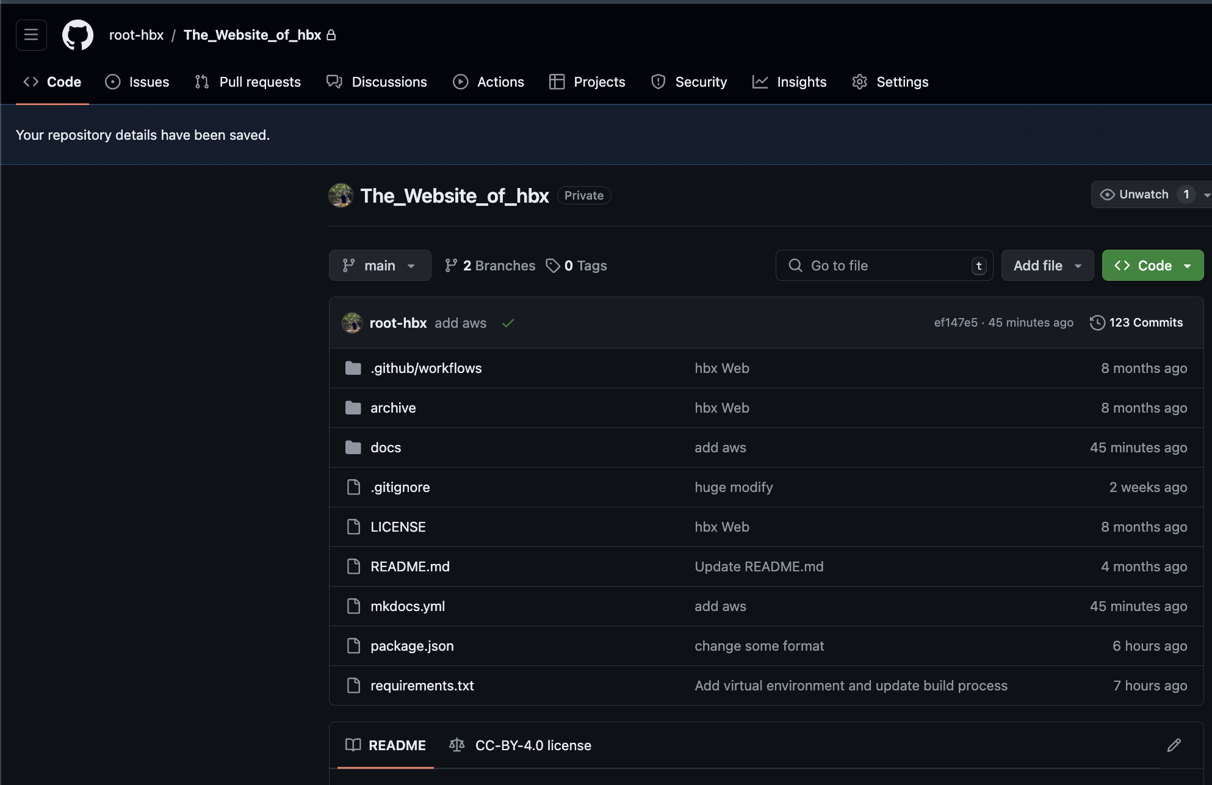Open the mkdocs.yml file

(407, 606)
